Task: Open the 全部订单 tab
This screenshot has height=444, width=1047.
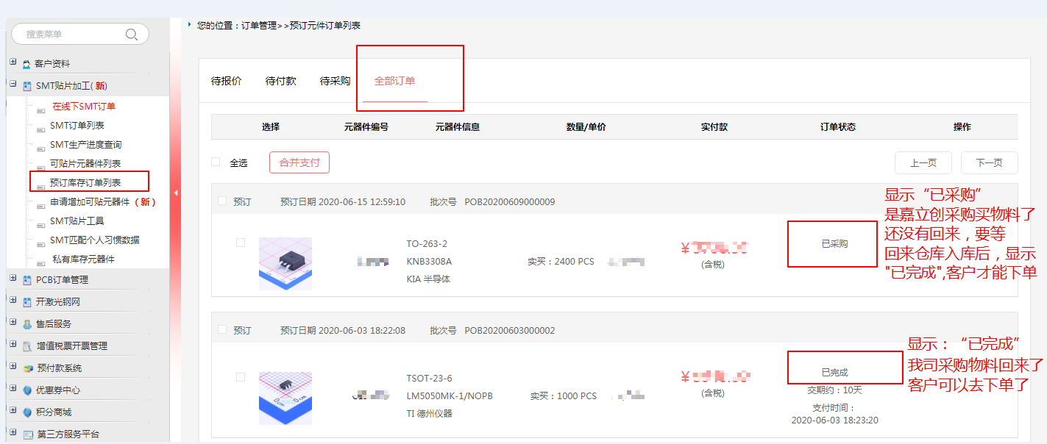Action: [x=394, y=81]
